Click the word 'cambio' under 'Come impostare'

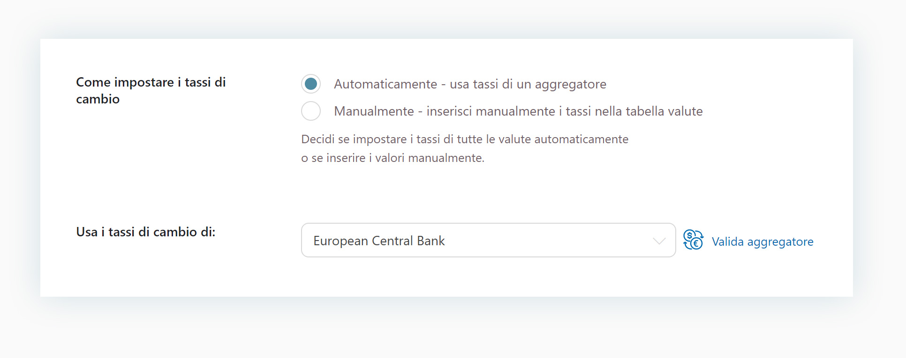[98, 99]
